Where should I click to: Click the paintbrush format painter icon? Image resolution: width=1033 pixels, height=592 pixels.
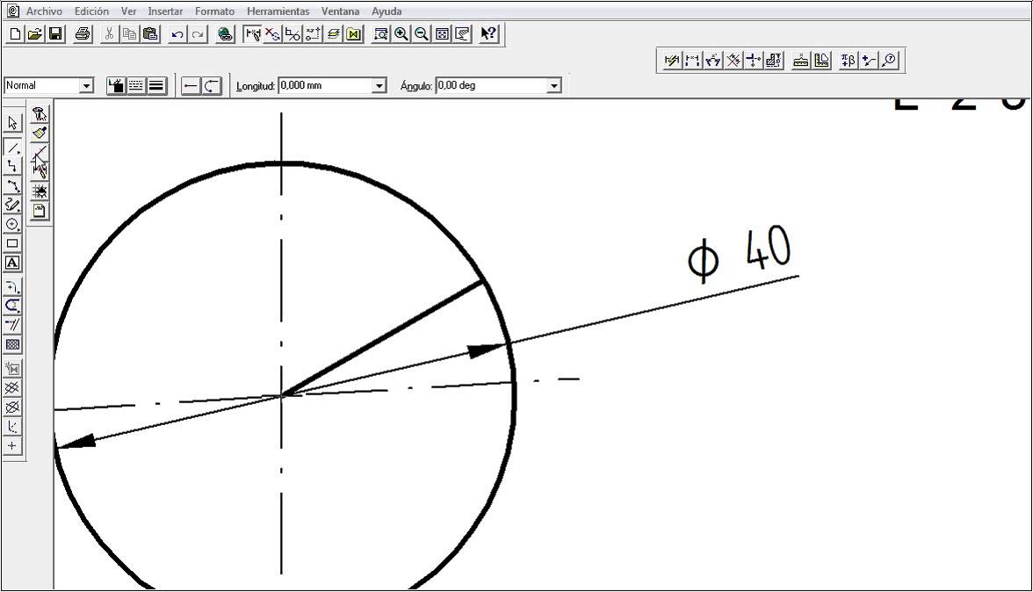click(x=40, y=134)
